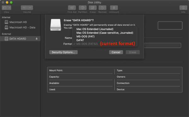The width and height of the screenshot is (189, 117).
Task: Cancel the erase dialog
Action: (116, 52)
